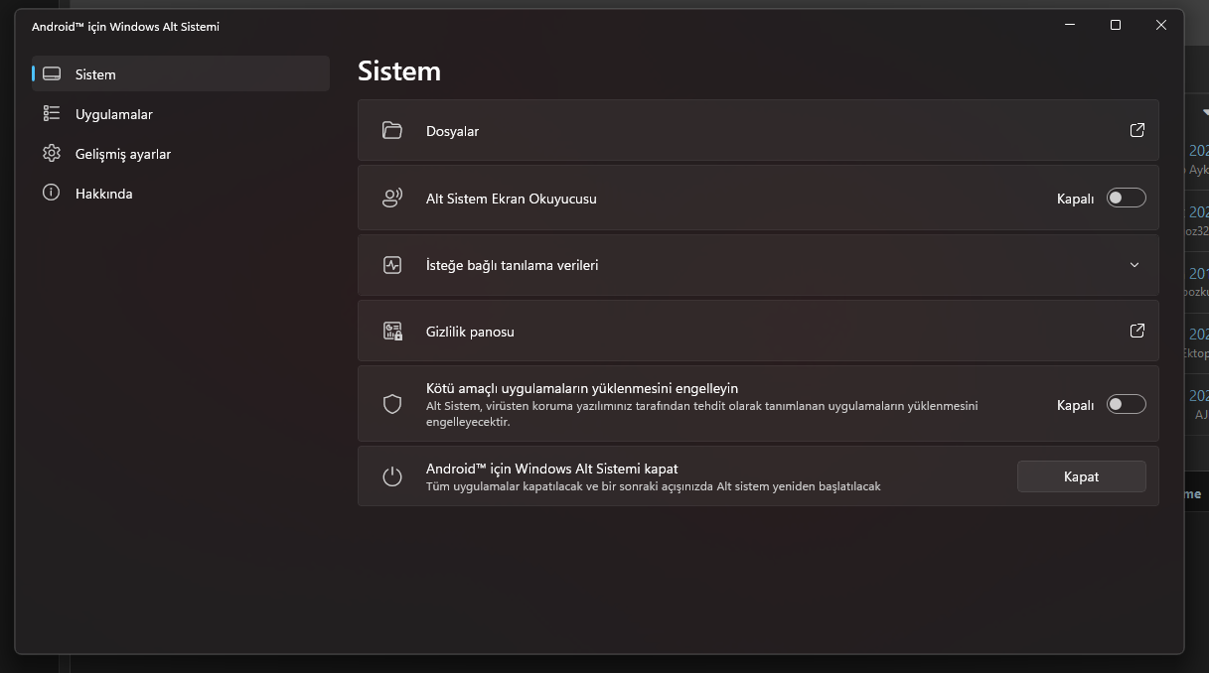
Task: Enable Alt Sistem Ekran Okuyucusu toggle
Action: pos(1126,199)
